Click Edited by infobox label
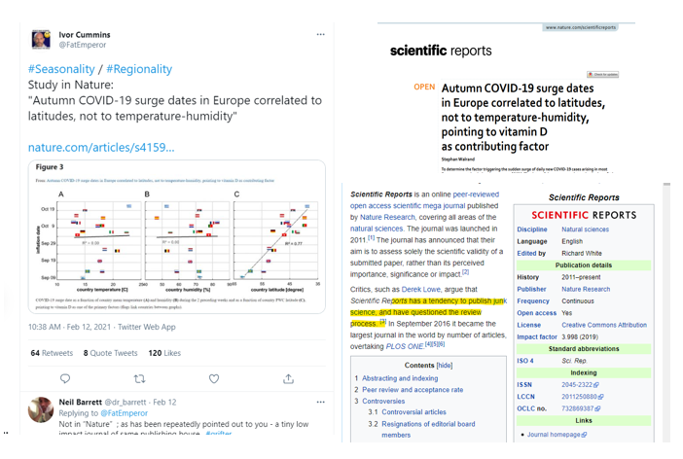This screenshot has height=459, width=683. (x=531, y=254)
